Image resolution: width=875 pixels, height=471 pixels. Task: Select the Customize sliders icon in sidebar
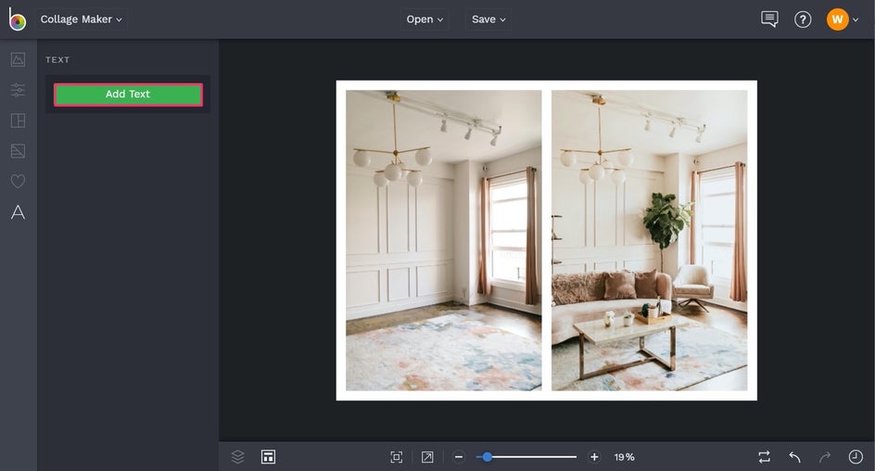pos(18,90)
